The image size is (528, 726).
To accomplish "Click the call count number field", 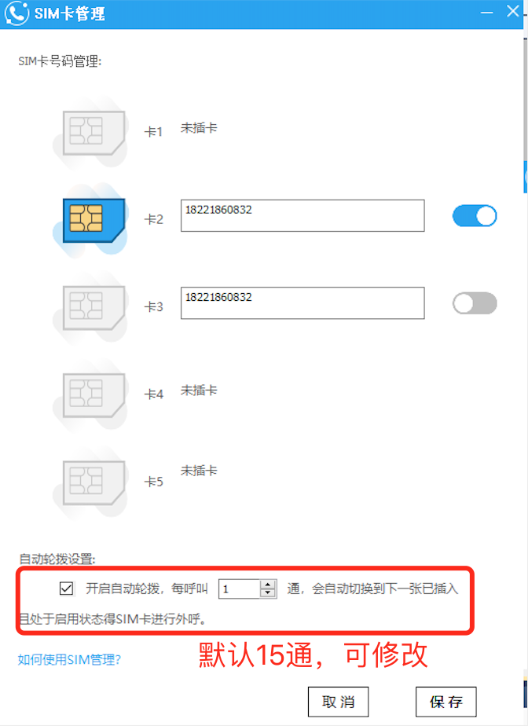I will pyautogui.click(x=240, y=589).
